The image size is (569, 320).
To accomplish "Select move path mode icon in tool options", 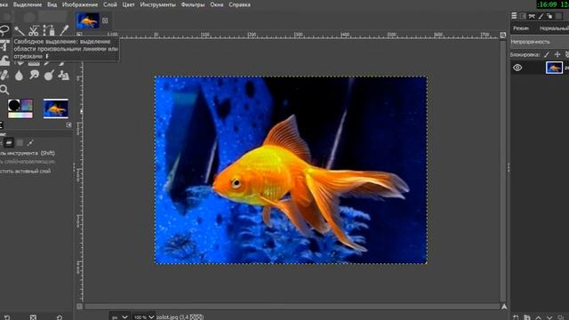I will click(30, 142).
